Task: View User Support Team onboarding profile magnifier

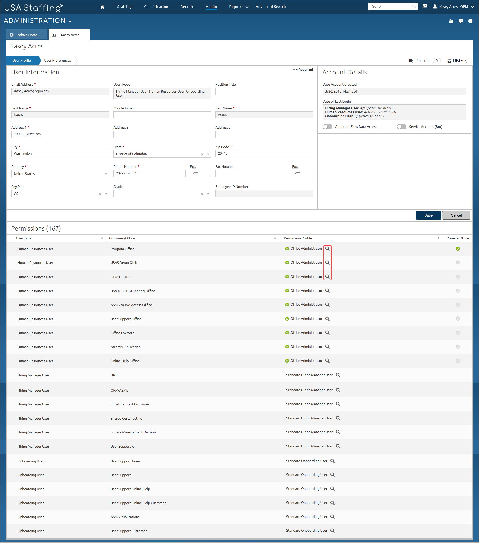Action: coord(332,461)
